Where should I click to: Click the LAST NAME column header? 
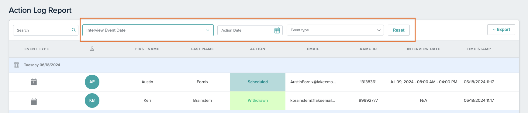(202, 49)
